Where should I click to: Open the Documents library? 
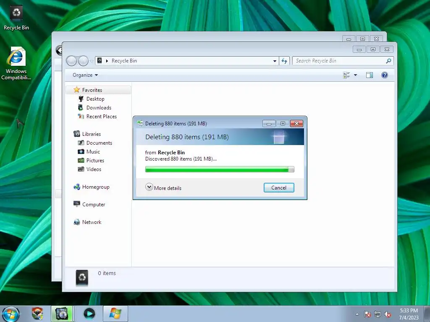pos(99,143)
